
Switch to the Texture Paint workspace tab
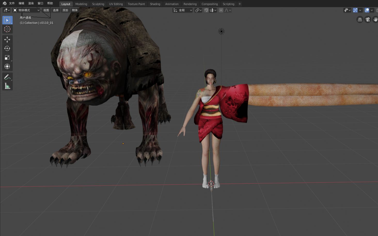pos(136,4)
